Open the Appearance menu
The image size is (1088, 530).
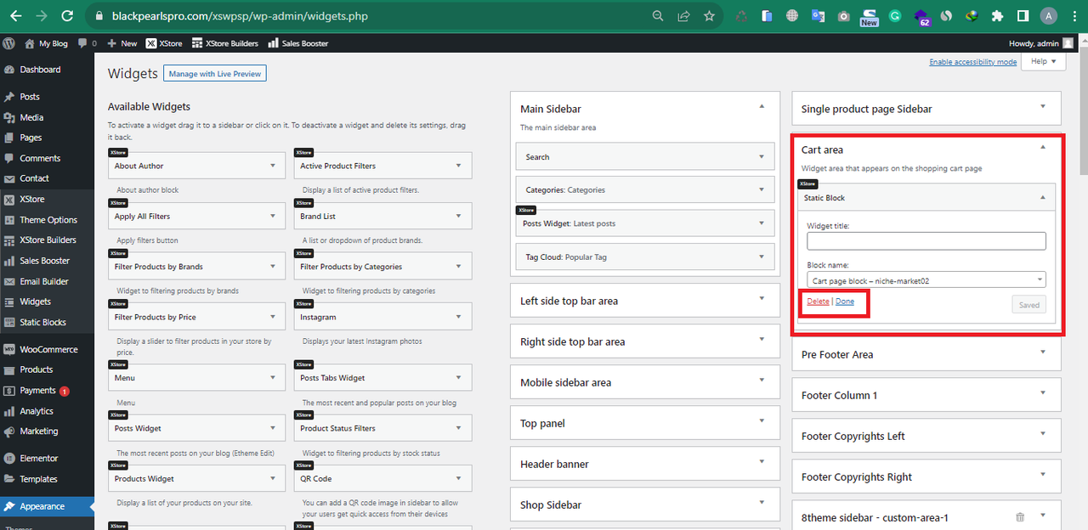48,506
